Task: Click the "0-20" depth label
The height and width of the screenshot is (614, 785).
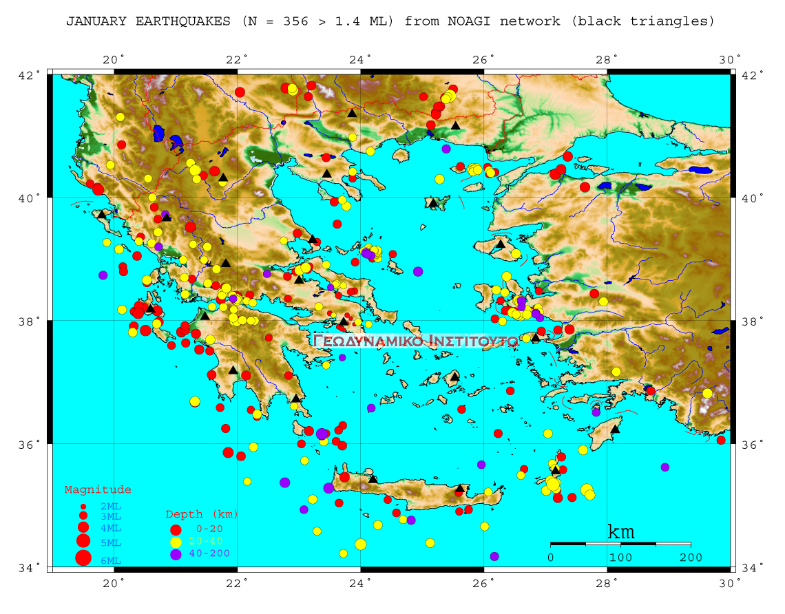Action: tap(209, 529)
